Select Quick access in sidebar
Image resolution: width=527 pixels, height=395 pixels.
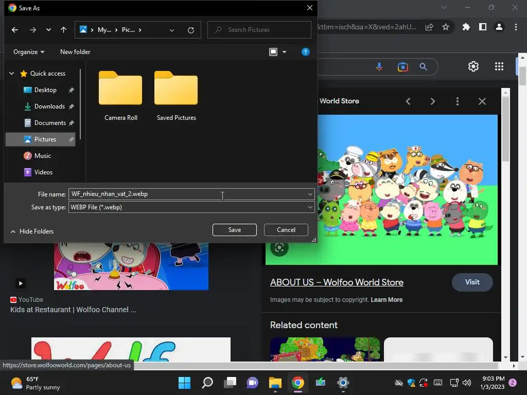(x=48, y=73)
